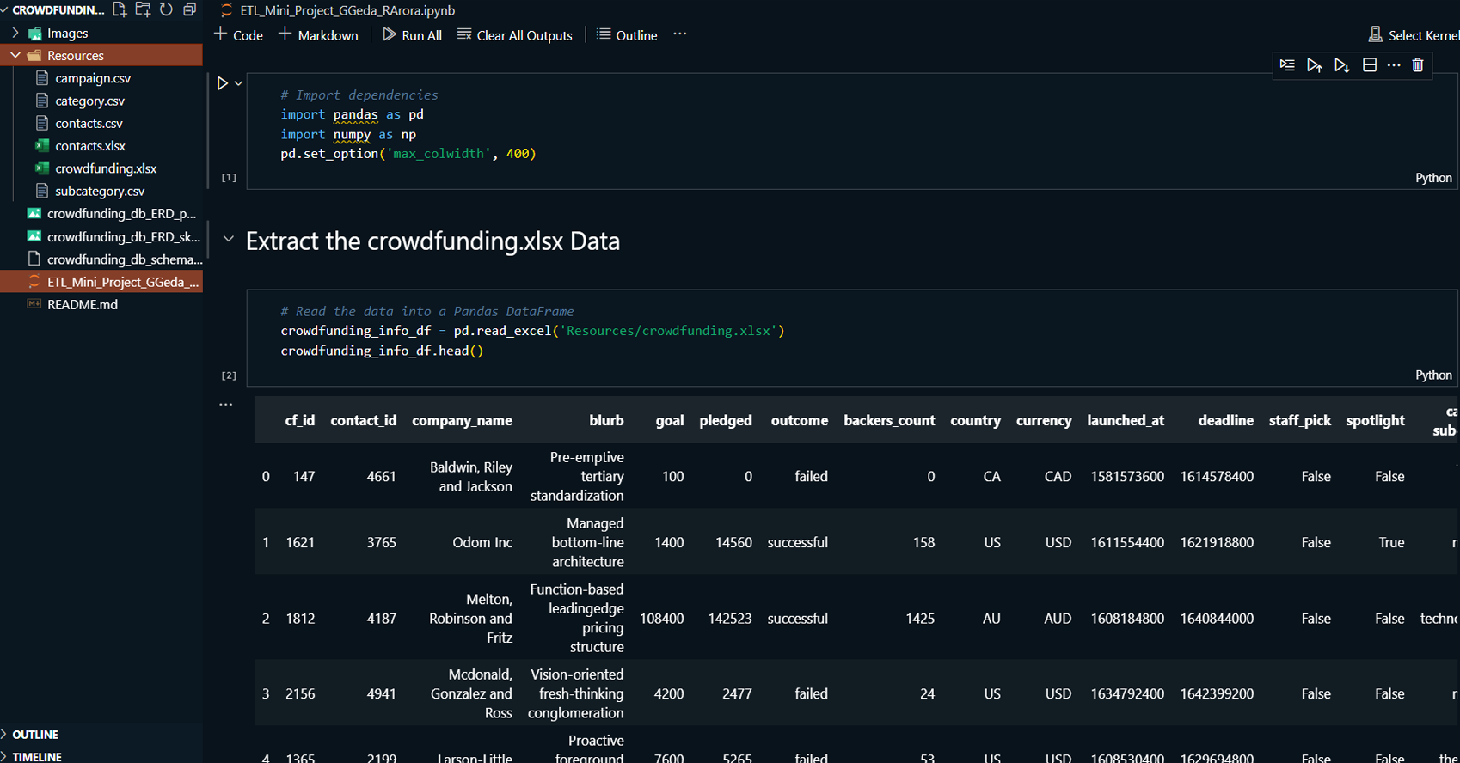Click Run All in notebook toolbar
The width and height of the screenshot is (1460, 763).
(412, 35)
